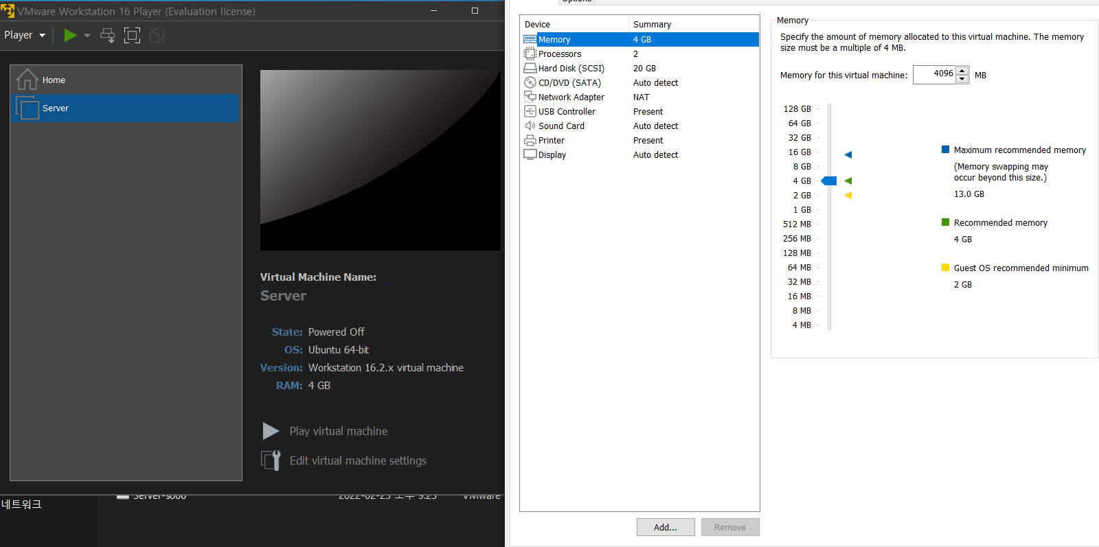Click the VMware Player title bar logo

pos(8,11)
